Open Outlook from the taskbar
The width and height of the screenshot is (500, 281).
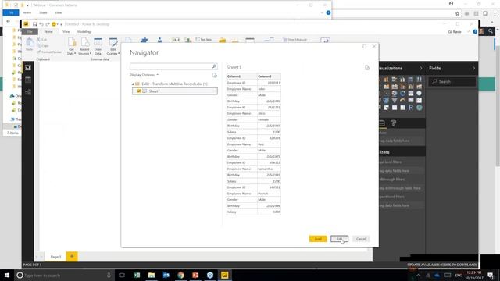(x=166, y=275)
